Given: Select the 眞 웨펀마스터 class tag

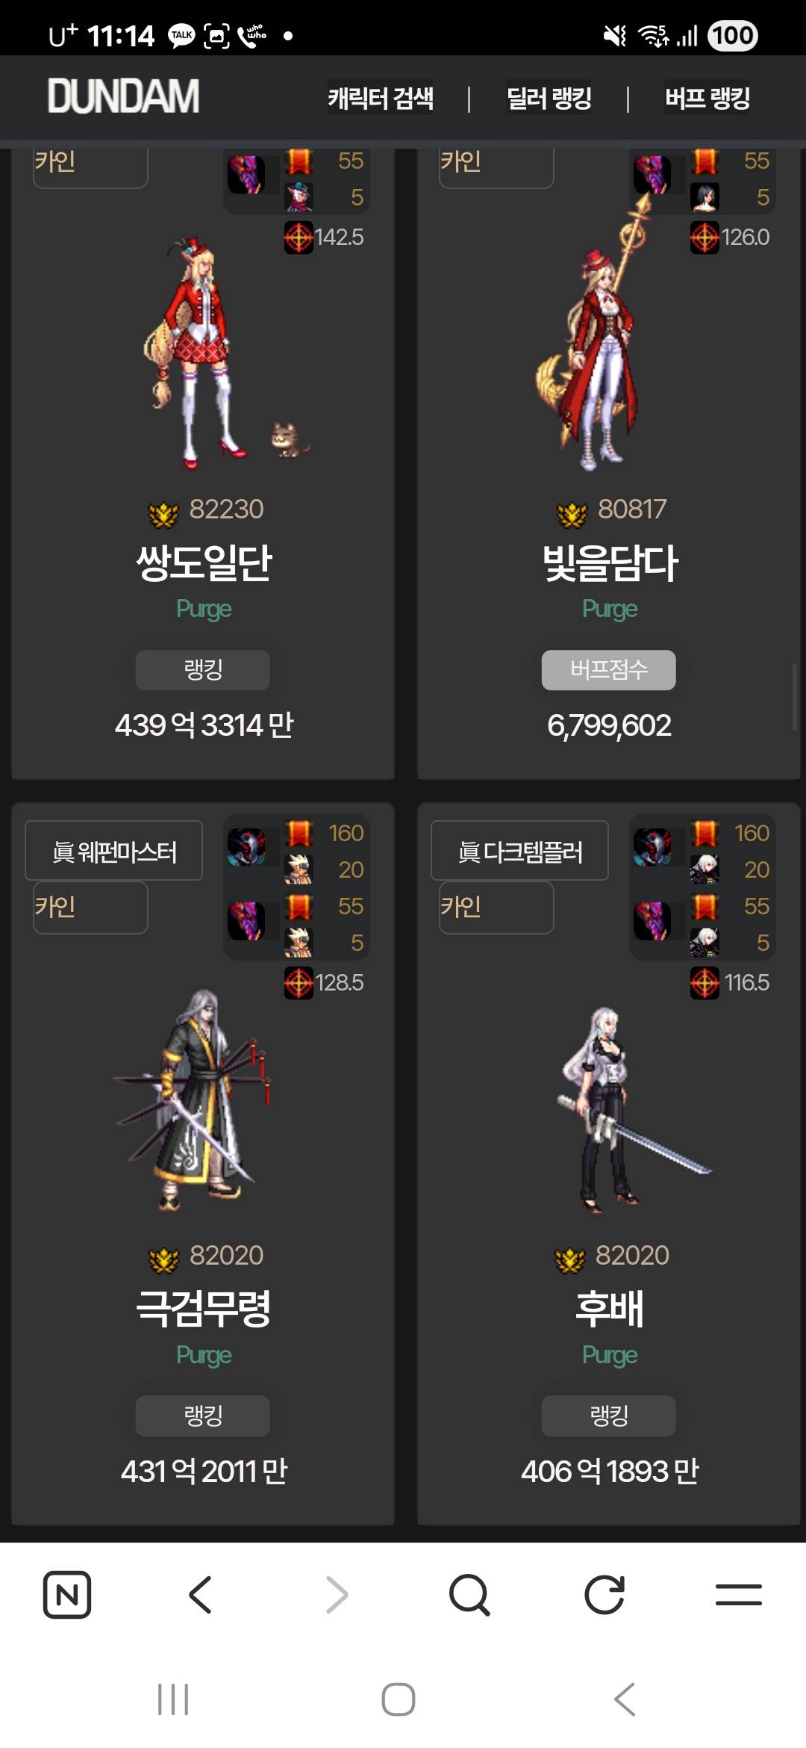Looking at the screenshot, I should point(114,851).
